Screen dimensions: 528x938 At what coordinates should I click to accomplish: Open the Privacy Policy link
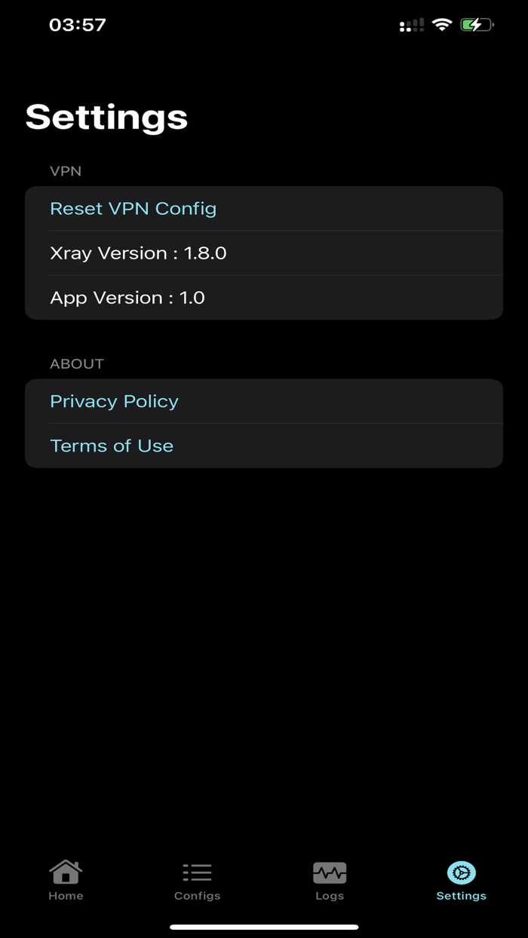pyautogui.click(x=114, y=401)
